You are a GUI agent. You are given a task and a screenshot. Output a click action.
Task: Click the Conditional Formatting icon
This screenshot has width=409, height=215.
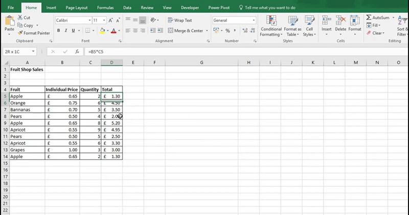(x=270, y=21)
